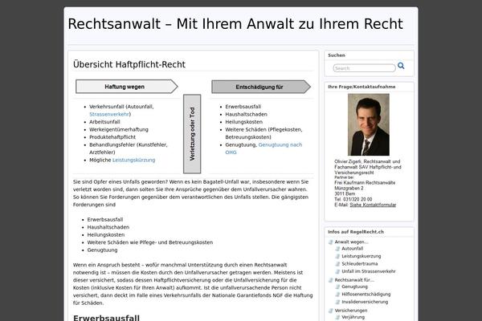Open Anwalt wegen... sidebar item
This screenshot has height=321, width=482.
point(351,242)
